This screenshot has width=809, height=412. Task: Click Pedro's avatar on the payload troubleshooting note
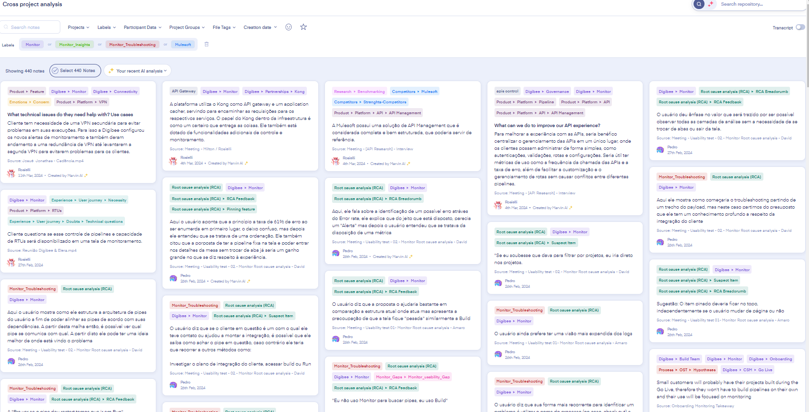[660, 243]
